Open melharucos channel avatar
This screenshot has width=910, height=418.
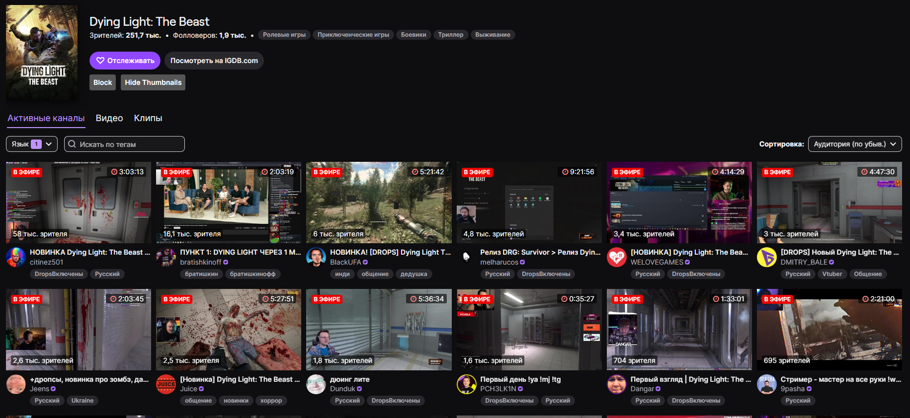pyautogui.click(x=467, y=257)
